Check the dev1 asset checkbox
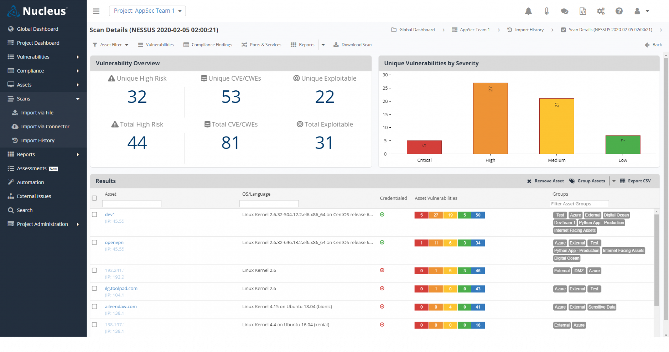Image resolution: width=669 pixels, height=352 pixels. (x=94, y=215)
